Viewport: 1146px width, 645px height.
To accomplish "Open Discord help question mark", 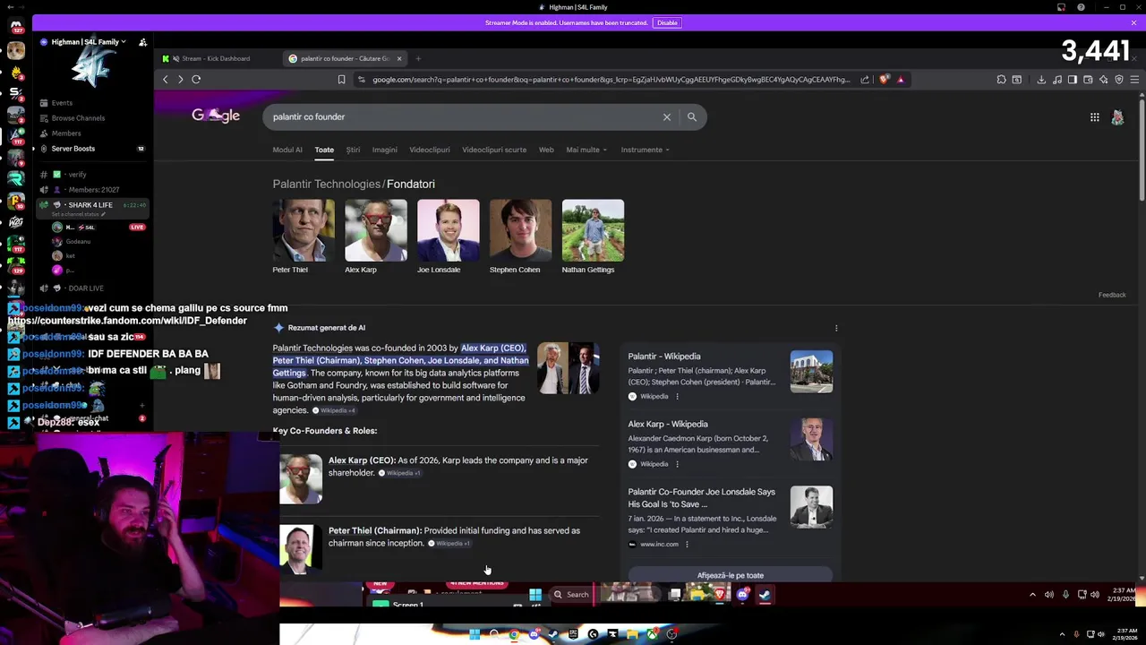I will tap(1081, 7).
